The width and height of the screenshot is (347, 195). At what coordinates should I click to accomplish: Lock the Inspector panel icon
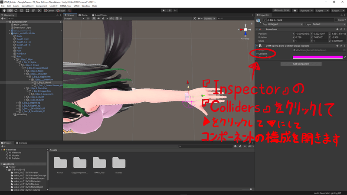pos(341,15)
